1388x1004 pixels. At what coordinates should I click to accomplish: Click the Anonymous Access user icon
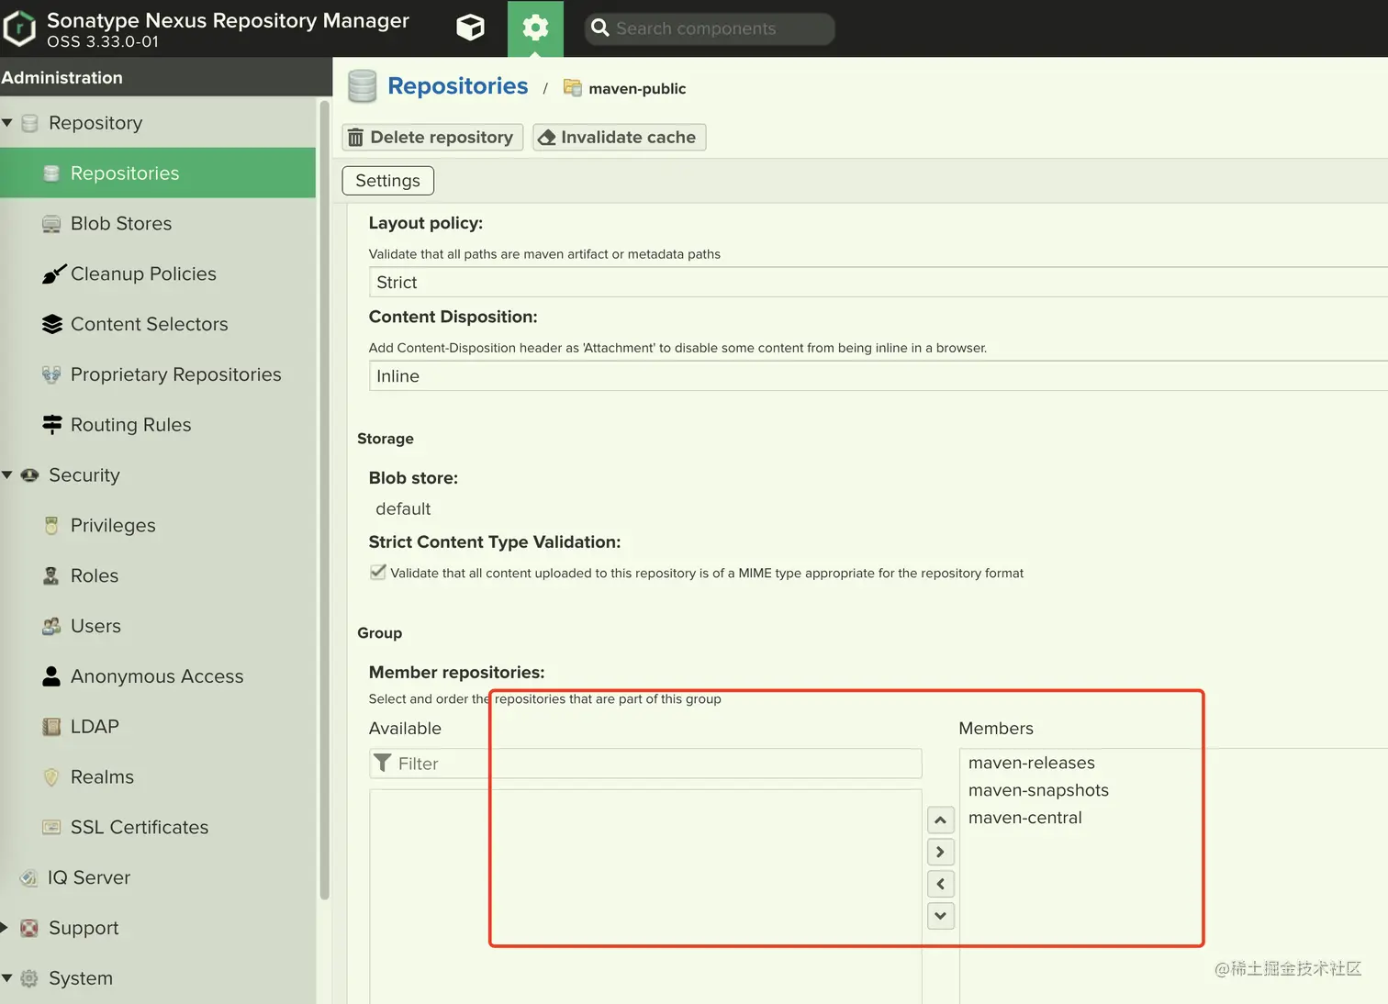(51, 676)
